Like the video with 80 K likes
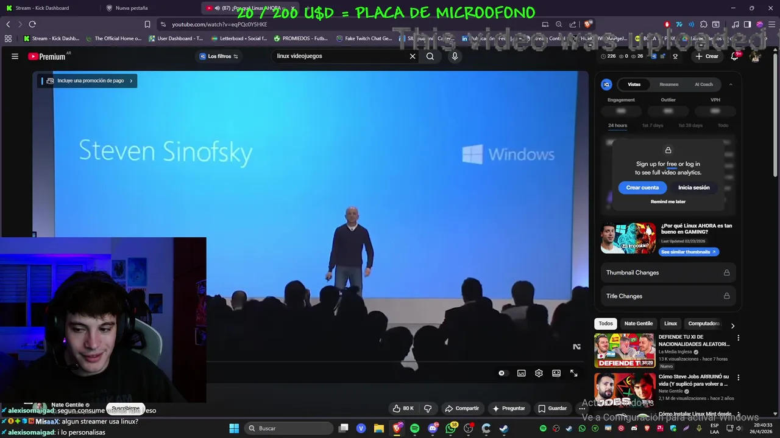Viewport: 780px width, 438px height. pos(403,408)
